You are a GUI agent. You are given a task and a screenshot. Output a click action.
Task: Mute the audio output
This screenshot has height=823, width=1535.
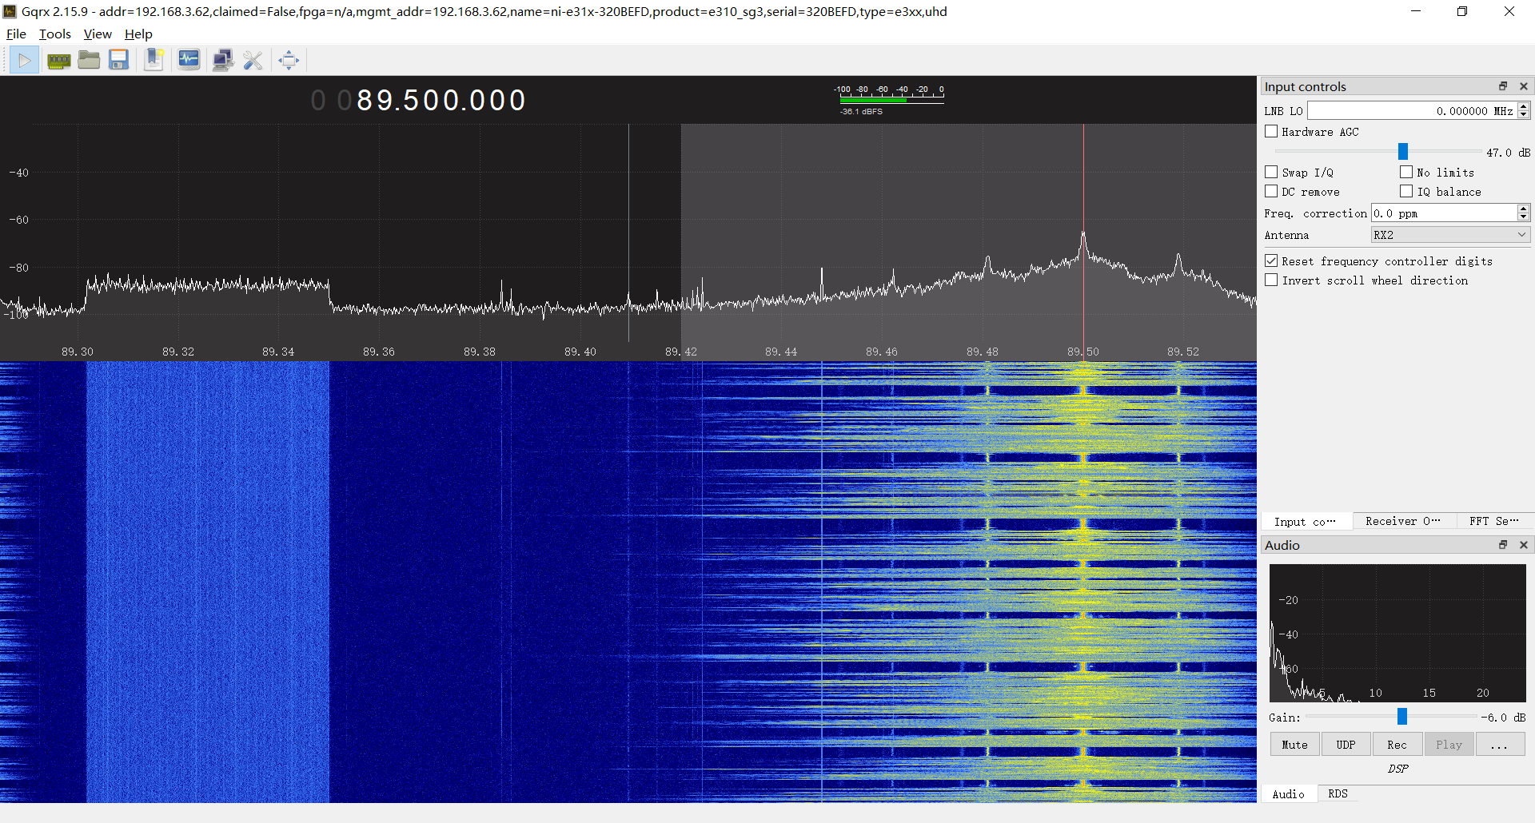point(1294,745)
